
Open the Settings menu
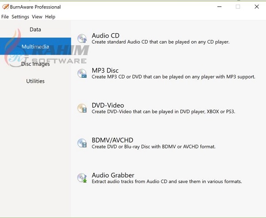tap(20, 17)
